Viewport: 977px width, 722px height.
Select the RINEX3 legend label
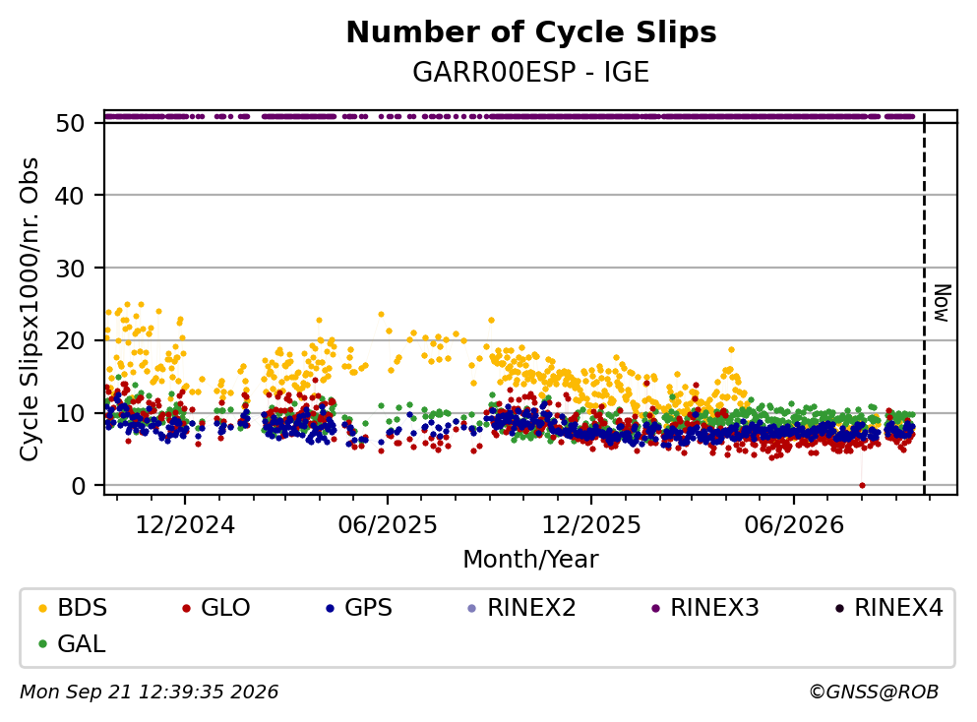714,608
